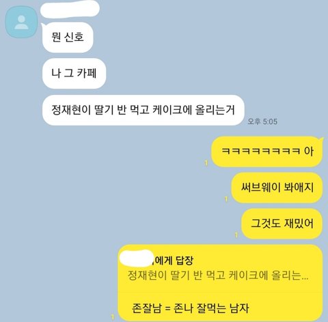This screenshot has height=322, width=328.
Task: Open the sender's default profile avatar
Action: [21, 22]
